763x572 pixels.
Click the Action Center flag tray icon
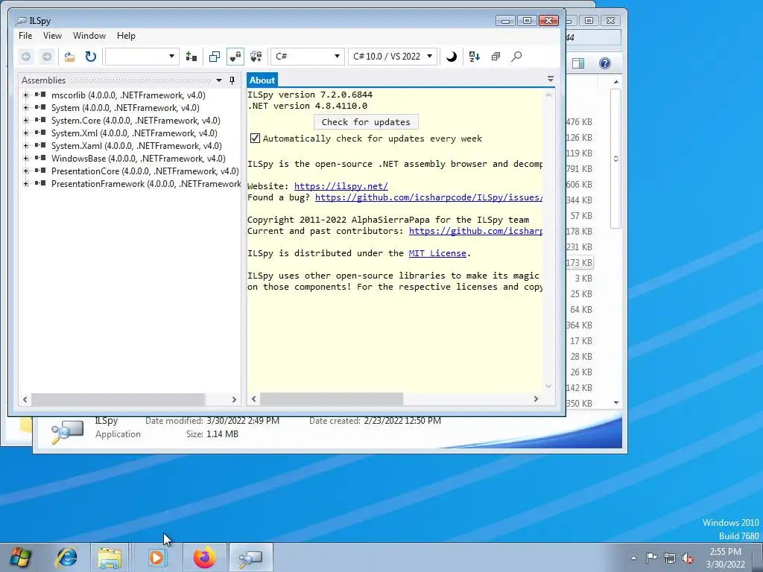(651, 558)
